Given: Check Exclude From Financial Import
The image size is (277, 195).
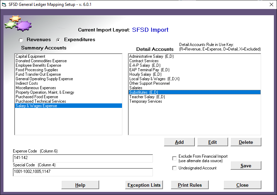Looking at the screenshot, I should click(x=174, y=158).
